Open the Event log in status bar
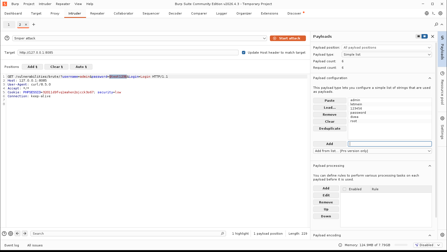This screenshot has height=252, width=447. tap(12, 245)
